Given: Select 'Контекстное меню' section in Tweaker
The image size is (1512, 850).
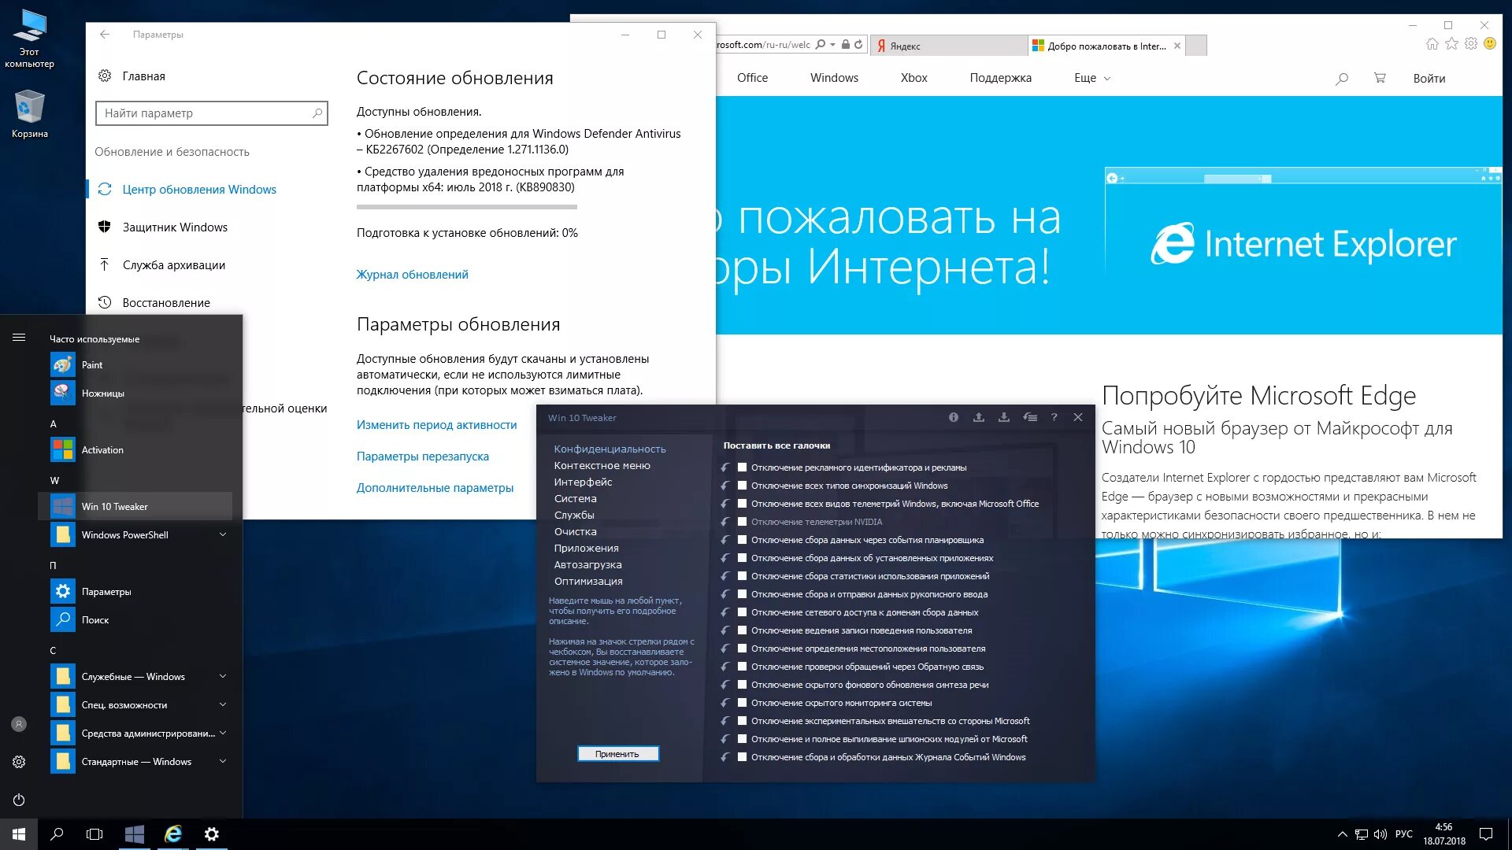Looking at the screenshot, I should tap(602, 465).
